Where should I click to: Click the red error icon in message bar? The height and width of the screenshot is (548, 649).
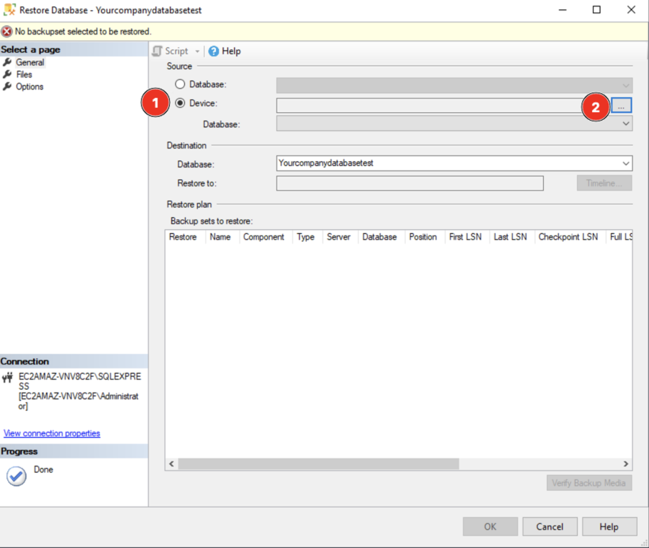[7, 31]
